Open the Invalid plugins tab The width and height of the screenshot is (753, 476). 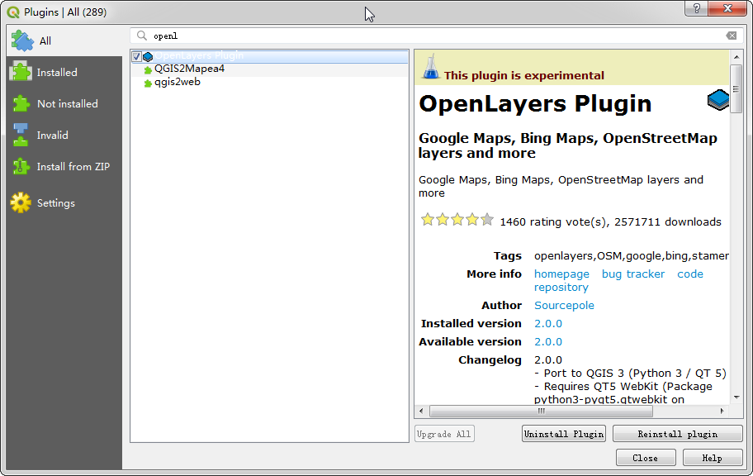[x=64, y=135]
